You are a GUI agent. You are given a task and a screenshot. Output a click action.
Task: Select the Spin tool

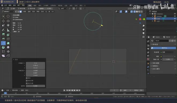coord(3,47)
